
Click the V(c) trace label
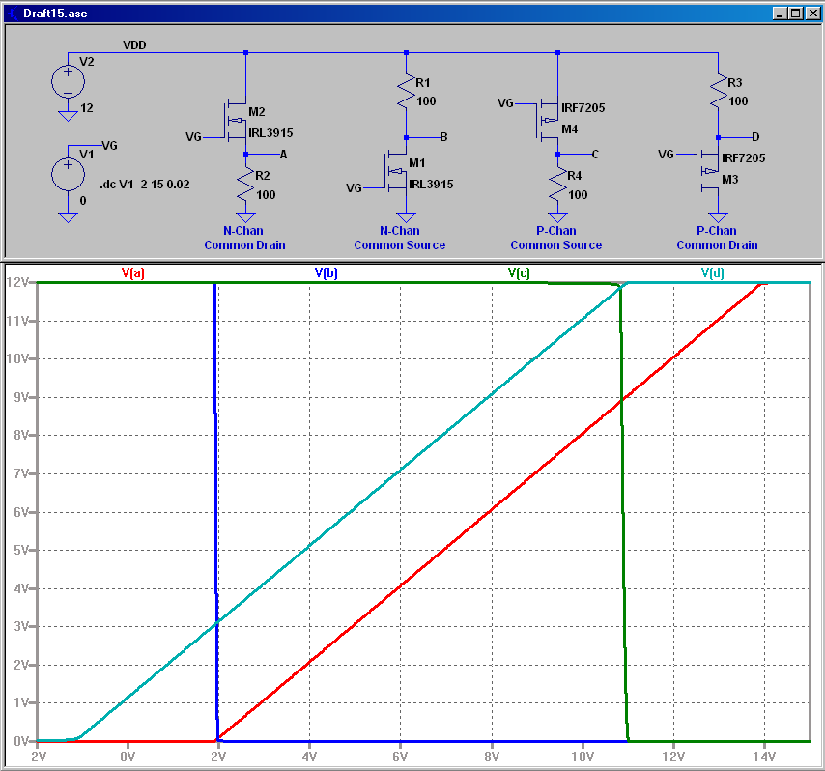tap(519, 272)
